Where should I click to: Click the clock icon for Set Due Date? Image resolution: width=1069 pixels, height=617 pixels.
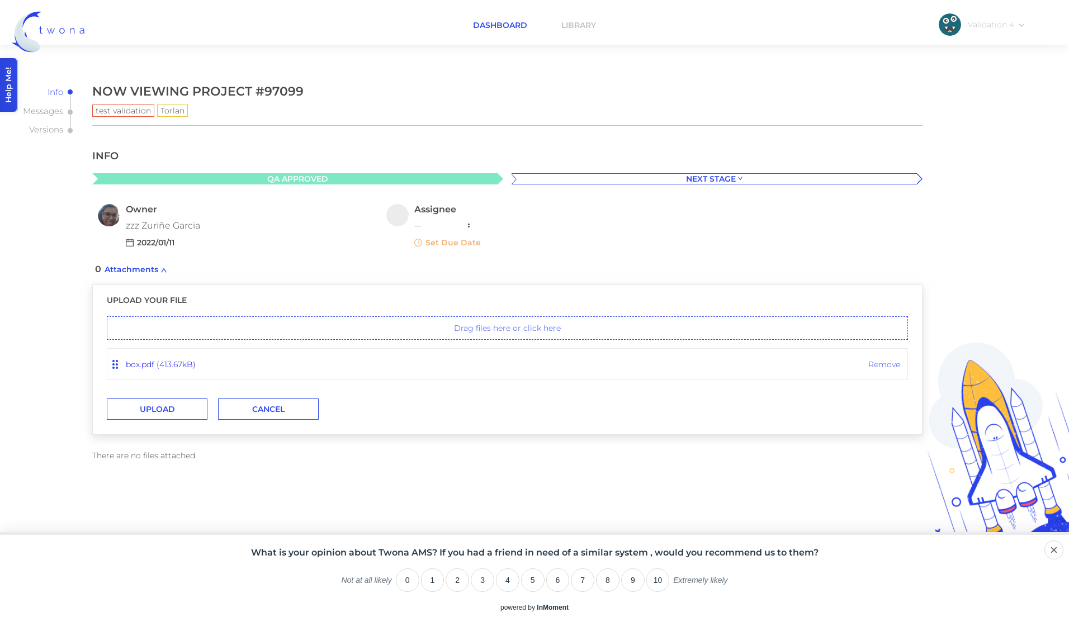418,243
